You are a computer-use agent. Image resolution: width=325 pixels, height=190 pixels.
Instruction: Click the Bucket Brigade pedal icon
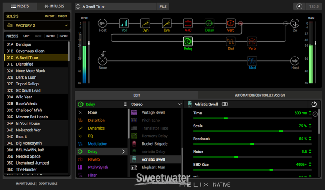134,144
